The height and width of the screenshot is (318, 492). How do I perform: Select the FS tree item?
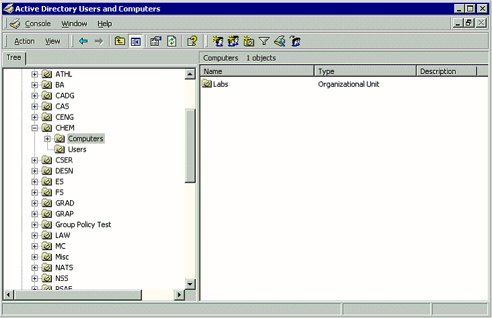tap(59, 192)
